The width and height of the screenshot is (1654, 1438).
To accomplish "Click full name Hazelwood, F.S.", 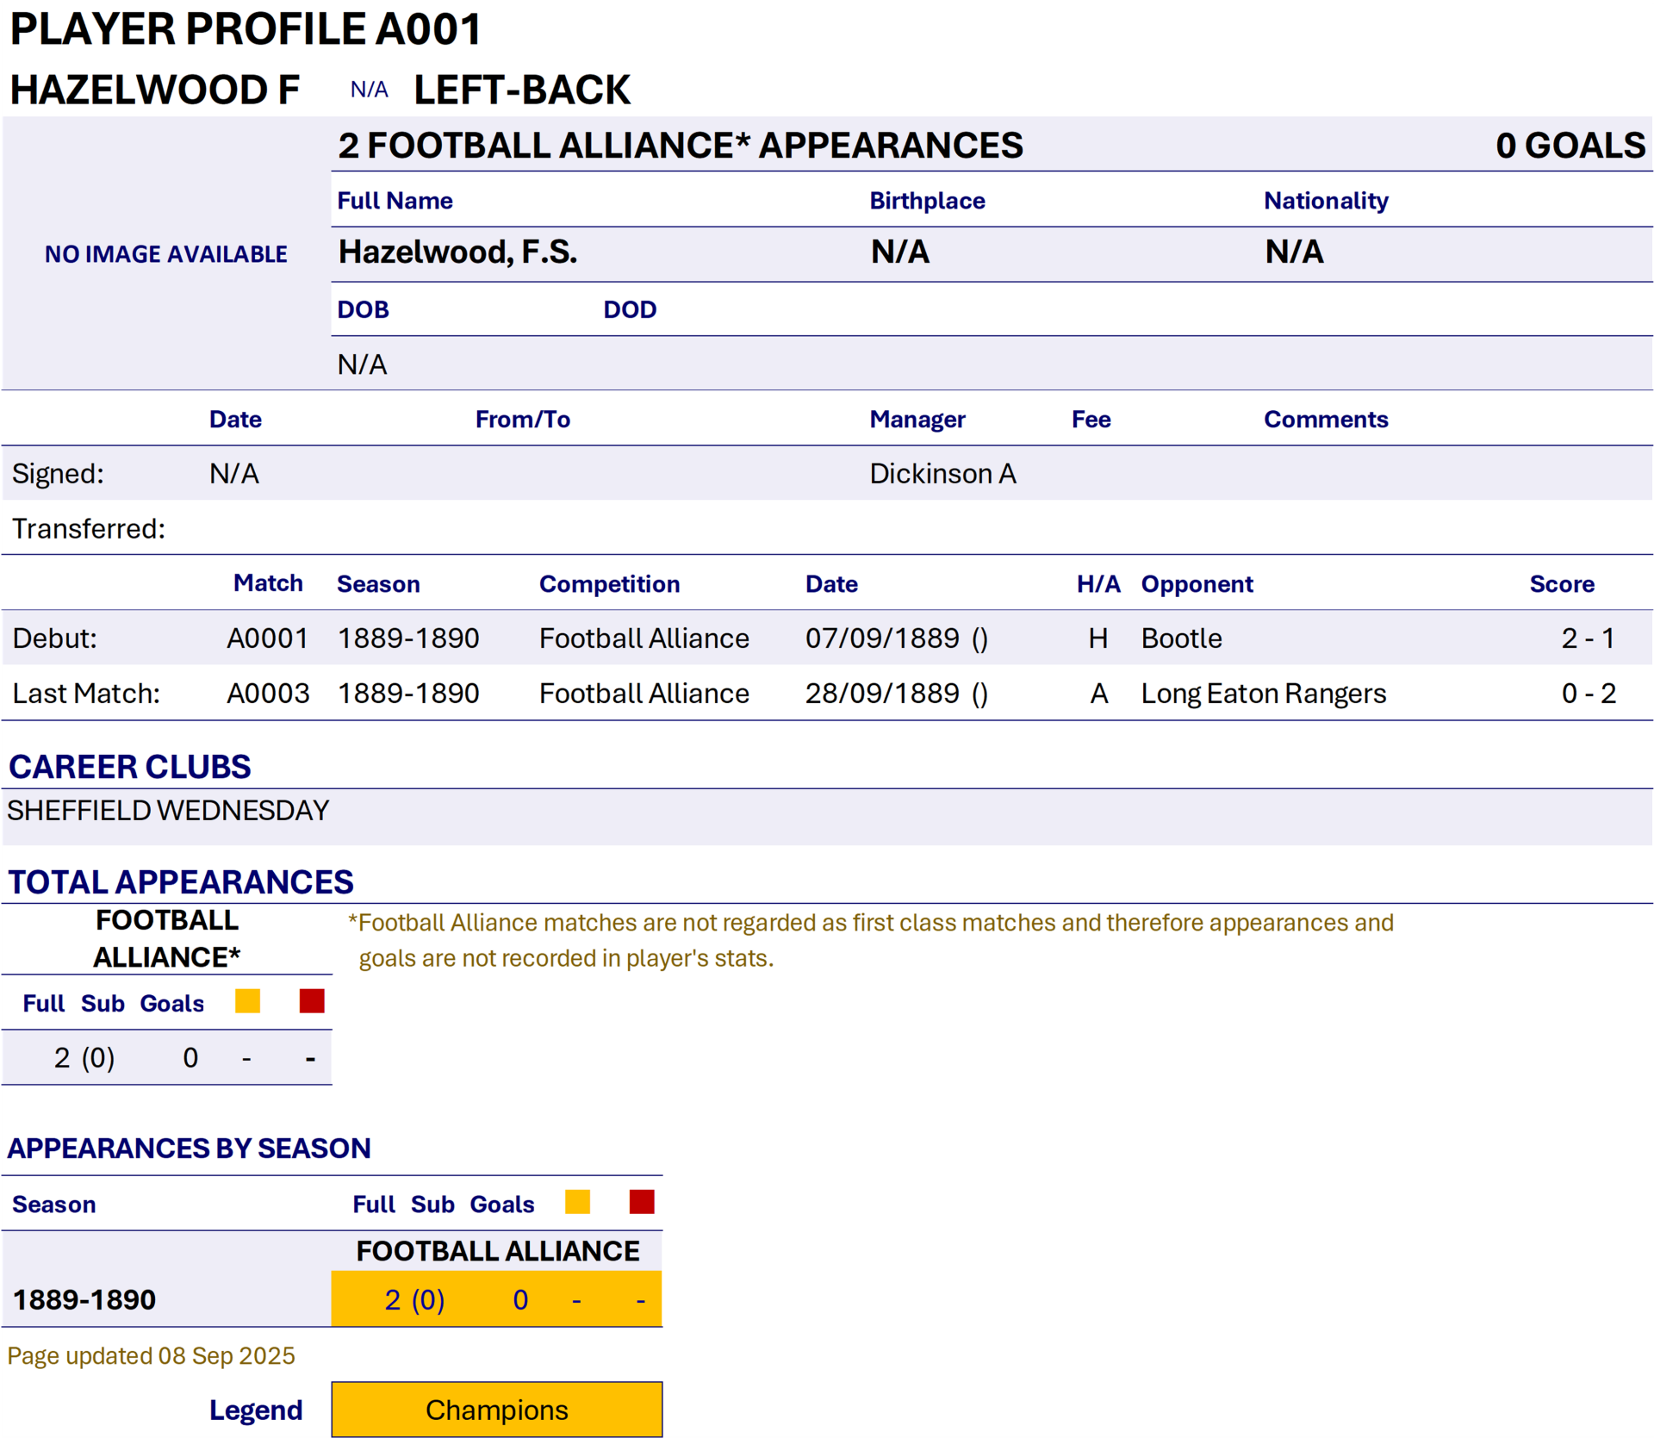I will (457, 252).
